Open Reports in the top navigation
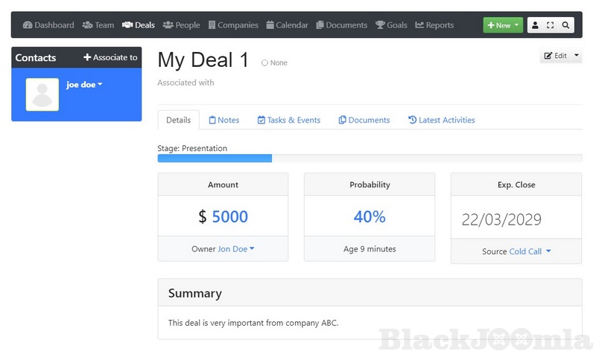This screenshot has height=354, width=596. [x=434, y=25]
